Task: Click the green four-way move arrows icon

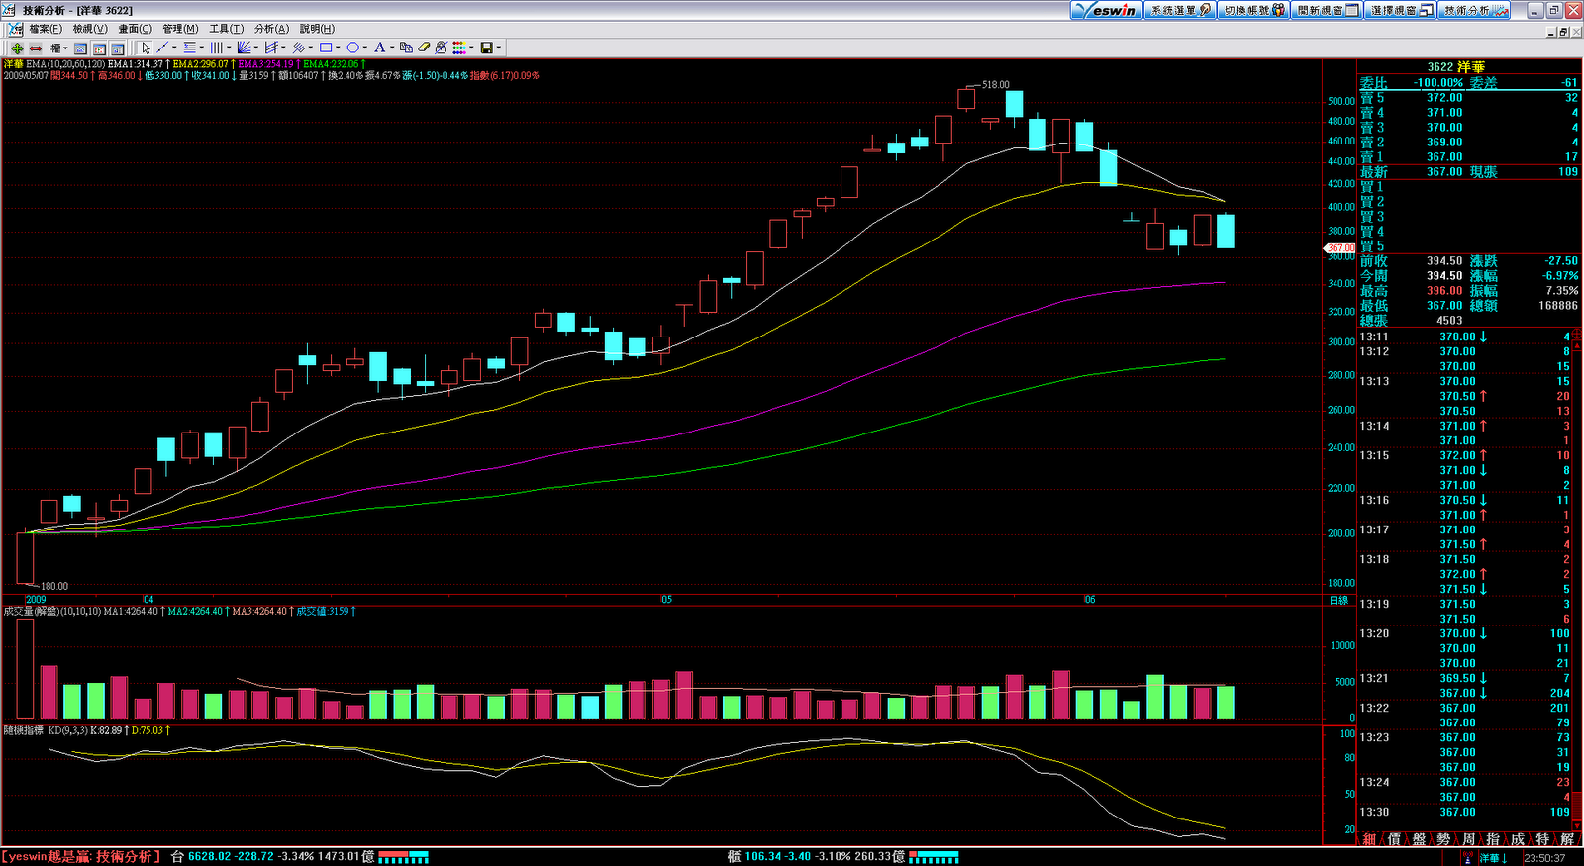Action: point(17,48)
